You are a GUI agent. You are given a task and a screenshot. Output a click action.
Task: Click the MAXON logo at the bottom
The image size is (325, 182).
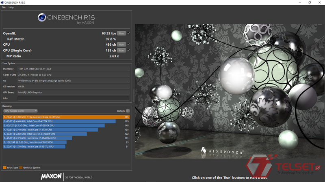51,176
